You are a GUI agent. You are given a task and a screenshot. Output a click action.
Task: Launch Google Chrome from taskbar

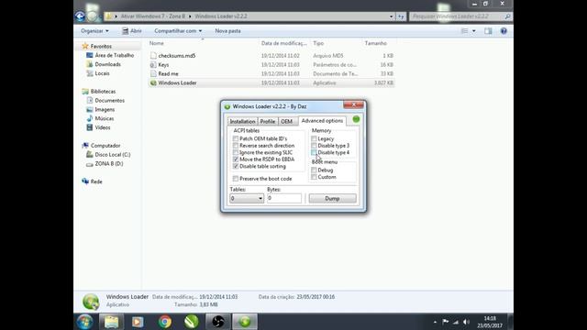click(165, 322)
